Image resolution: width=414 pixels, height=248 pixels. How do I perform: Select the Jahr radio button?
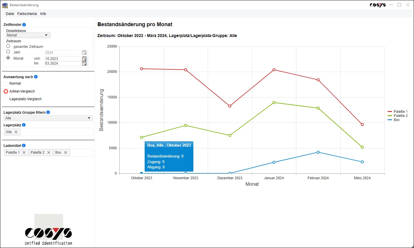click(8, 52)
